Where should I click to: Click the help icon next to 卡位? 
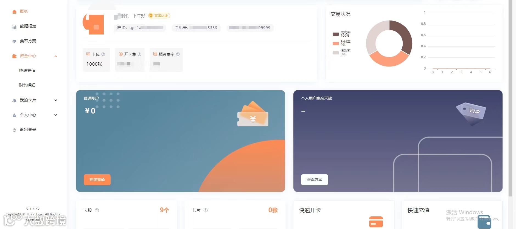[103, 54]
